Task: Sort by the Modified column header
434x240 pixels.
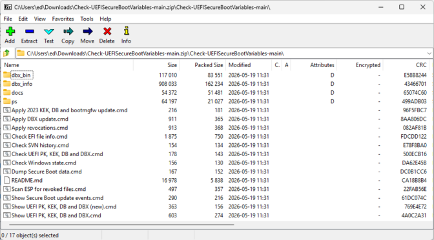Action: coord(249,65)
